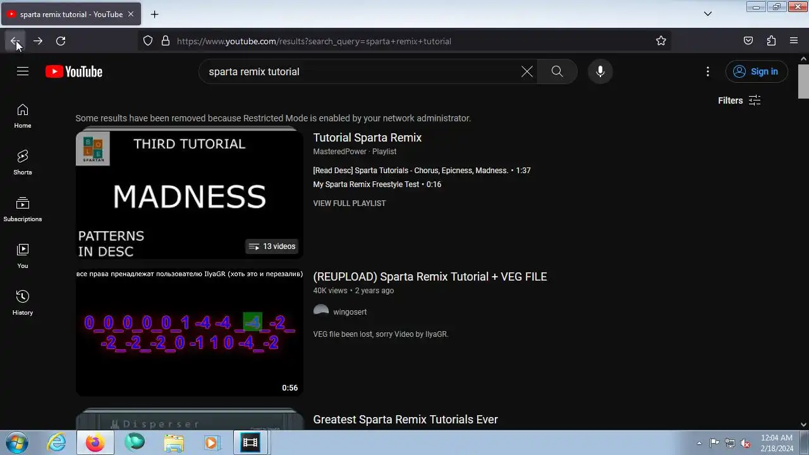Image resolution: width=809 pixels, height=455 pixels.
Task: Run search with the magnifier button
Action: pyautogui.click(x=557, y=71)
